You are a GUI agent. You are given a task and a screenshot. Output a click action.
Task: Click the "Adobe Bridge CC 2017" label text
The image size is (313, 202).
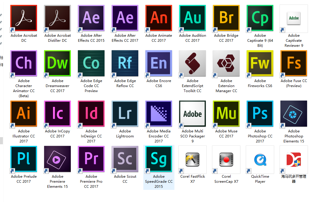tap(226, 38)
